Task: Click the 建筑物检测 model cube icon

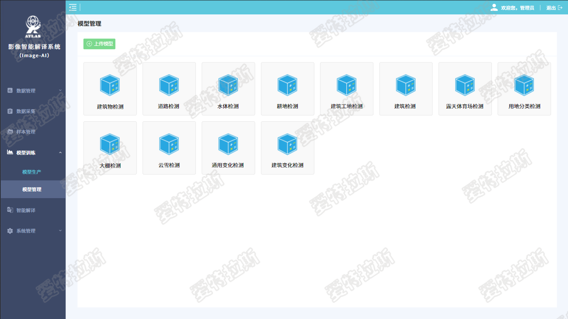Action: point(110,85)
